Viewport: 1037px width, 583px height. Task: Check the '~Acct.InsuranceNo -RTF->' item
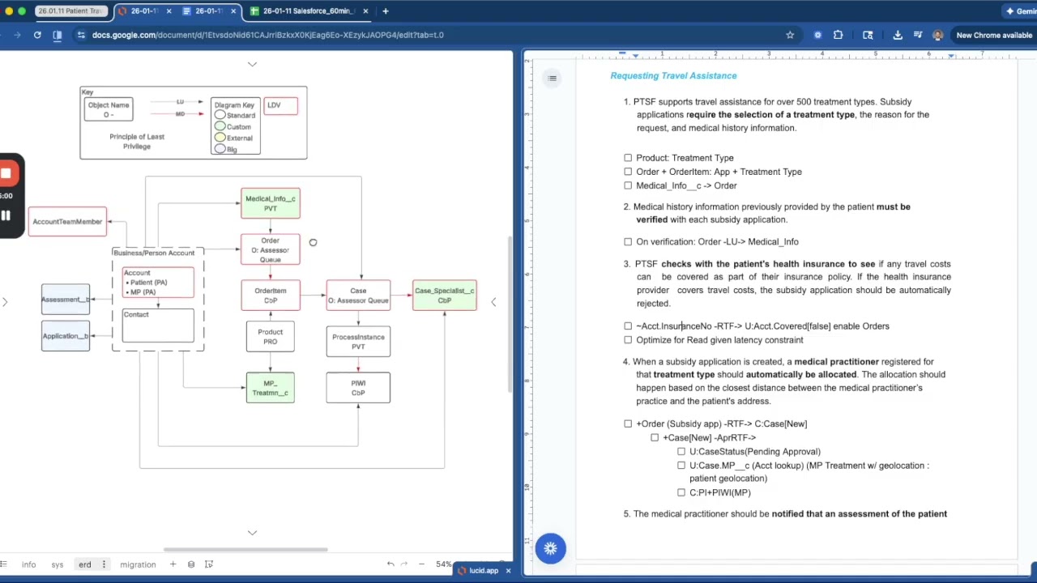[x=628, y=326]
